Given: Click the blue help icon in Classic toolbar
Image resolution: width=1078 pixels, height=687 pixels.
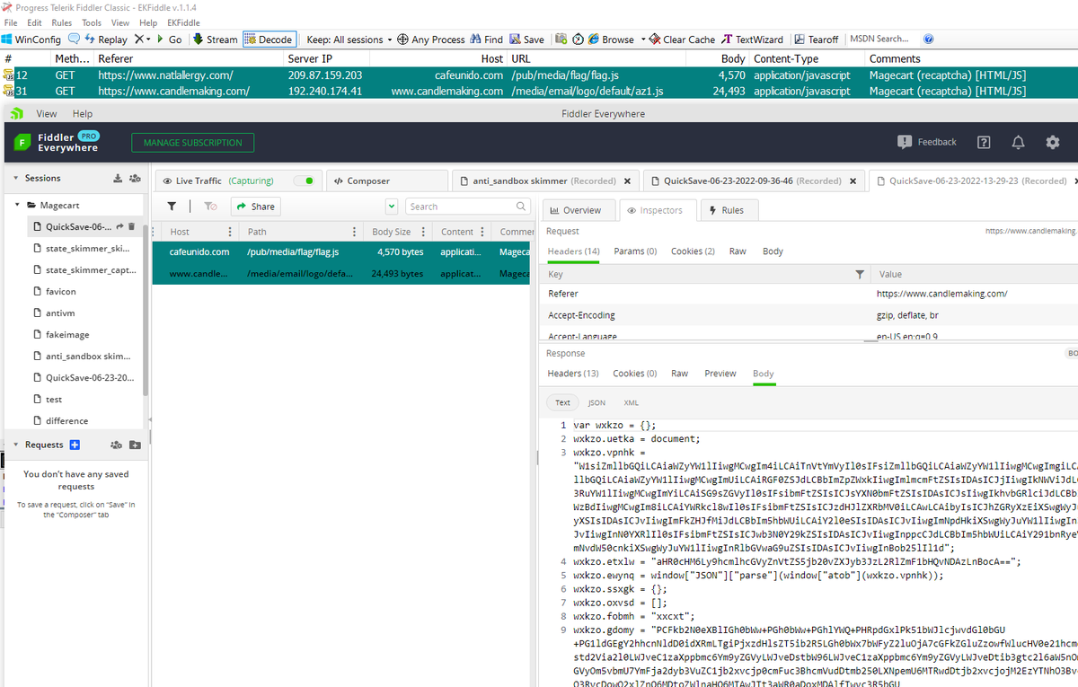Looking at the screenshot, I should point(929,40).
